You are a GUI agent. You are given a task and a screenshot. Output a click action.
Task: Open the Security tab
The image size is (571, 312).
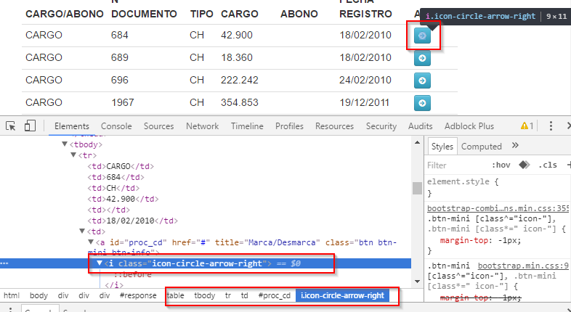point(381,126)
